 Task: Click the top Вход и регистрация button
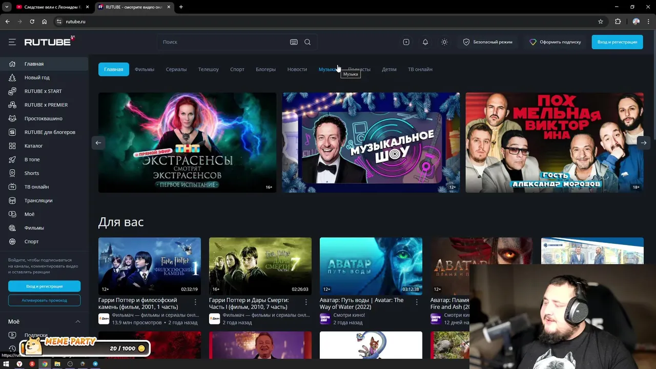pos(617,42)
